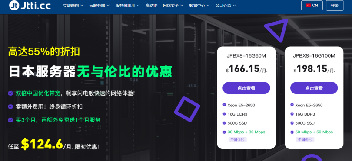Image resolution: width=352 pixels, height=161 pixels.
Task: Click the $166.15/月 price
Action: (x=246, y=69)
